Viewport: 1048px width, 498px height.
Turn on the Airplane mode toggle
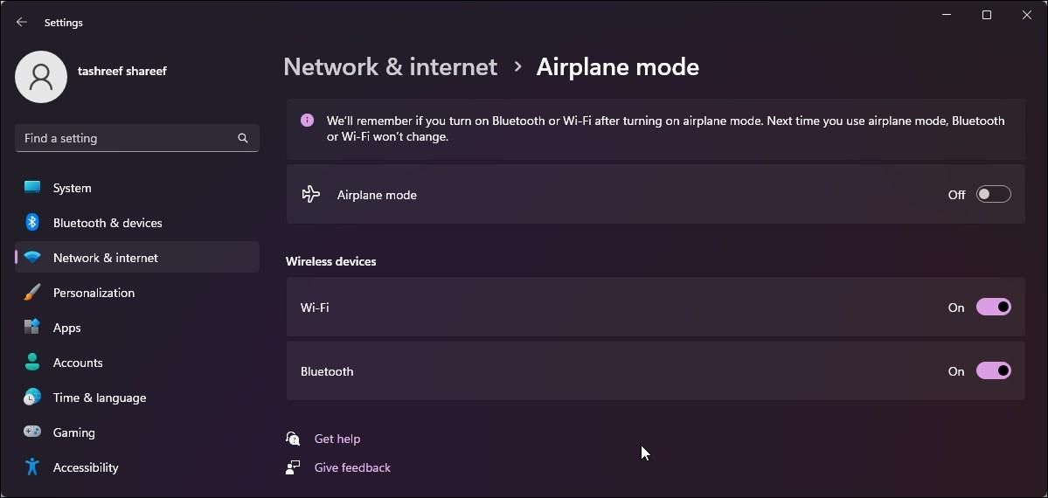tap(993, 195)
